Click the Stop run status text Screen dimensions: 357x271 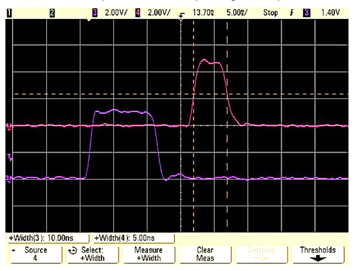(x=270, y=13)
